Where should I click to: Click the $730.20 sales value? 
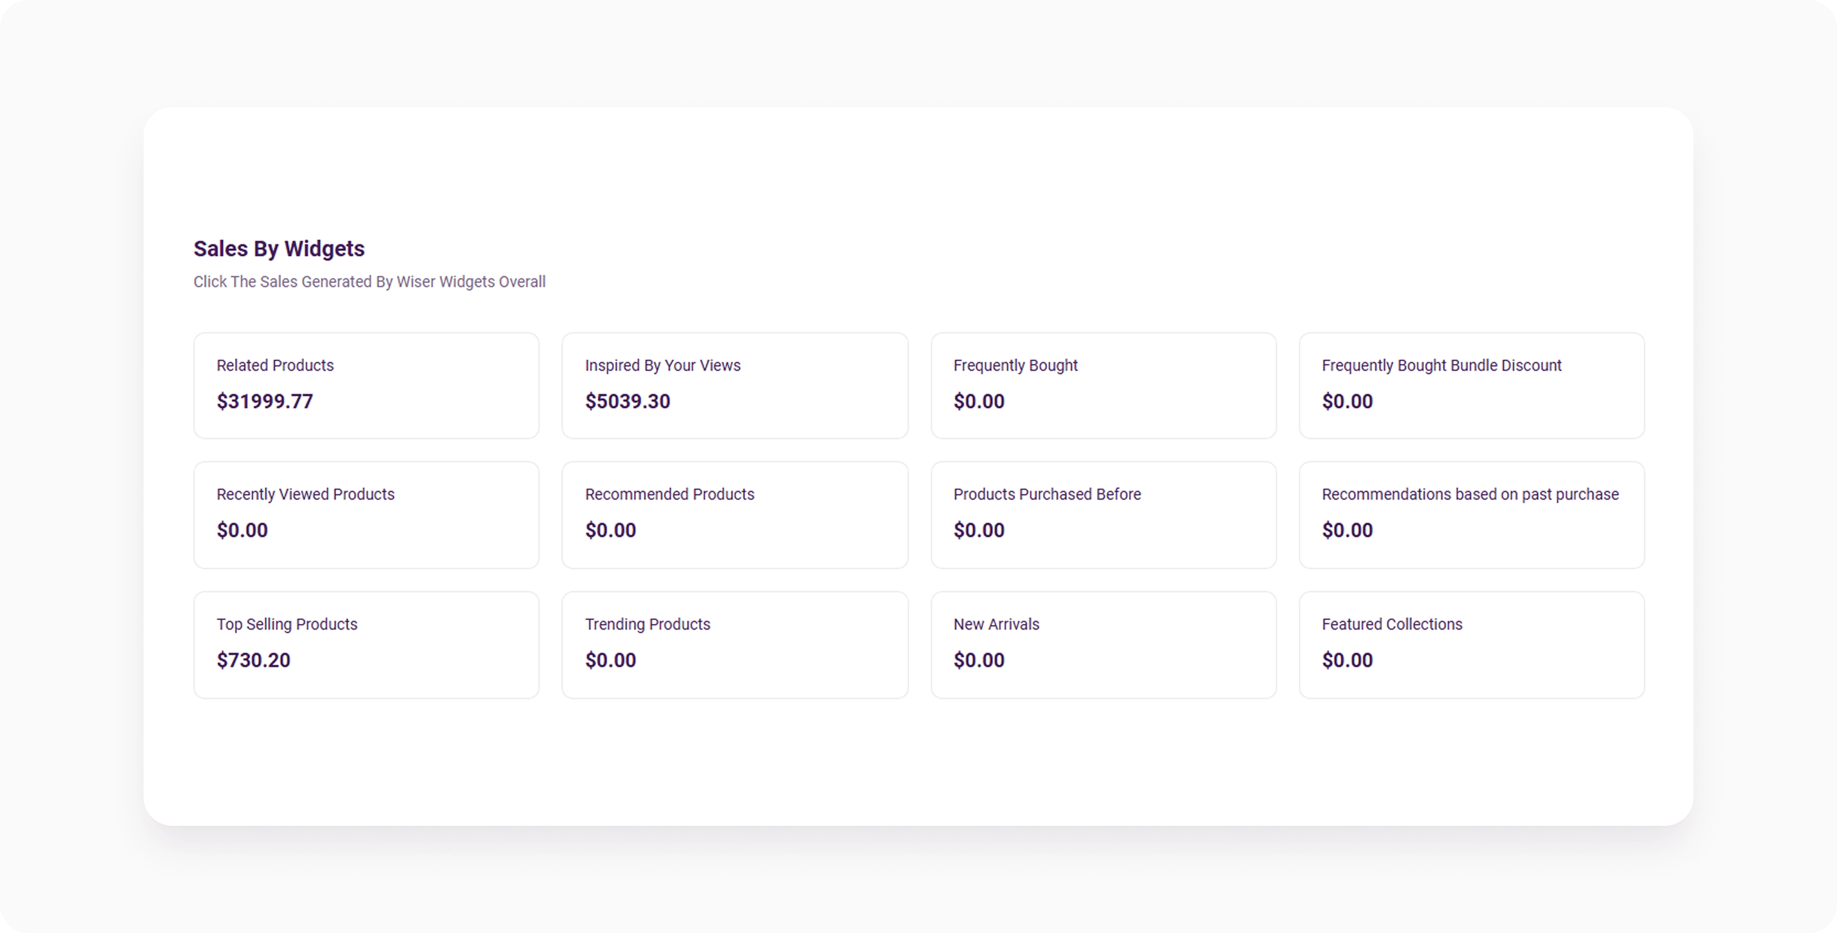(253, 660)
